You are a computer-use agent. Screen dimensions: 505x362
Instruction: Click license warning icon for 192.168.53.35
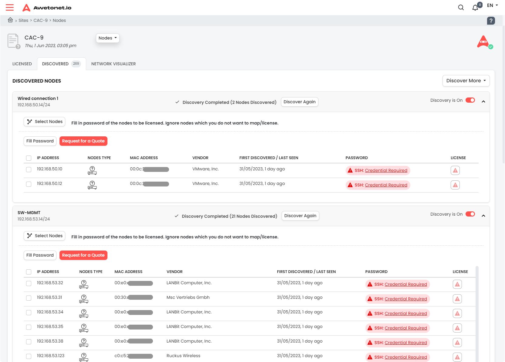click(457, 328)
